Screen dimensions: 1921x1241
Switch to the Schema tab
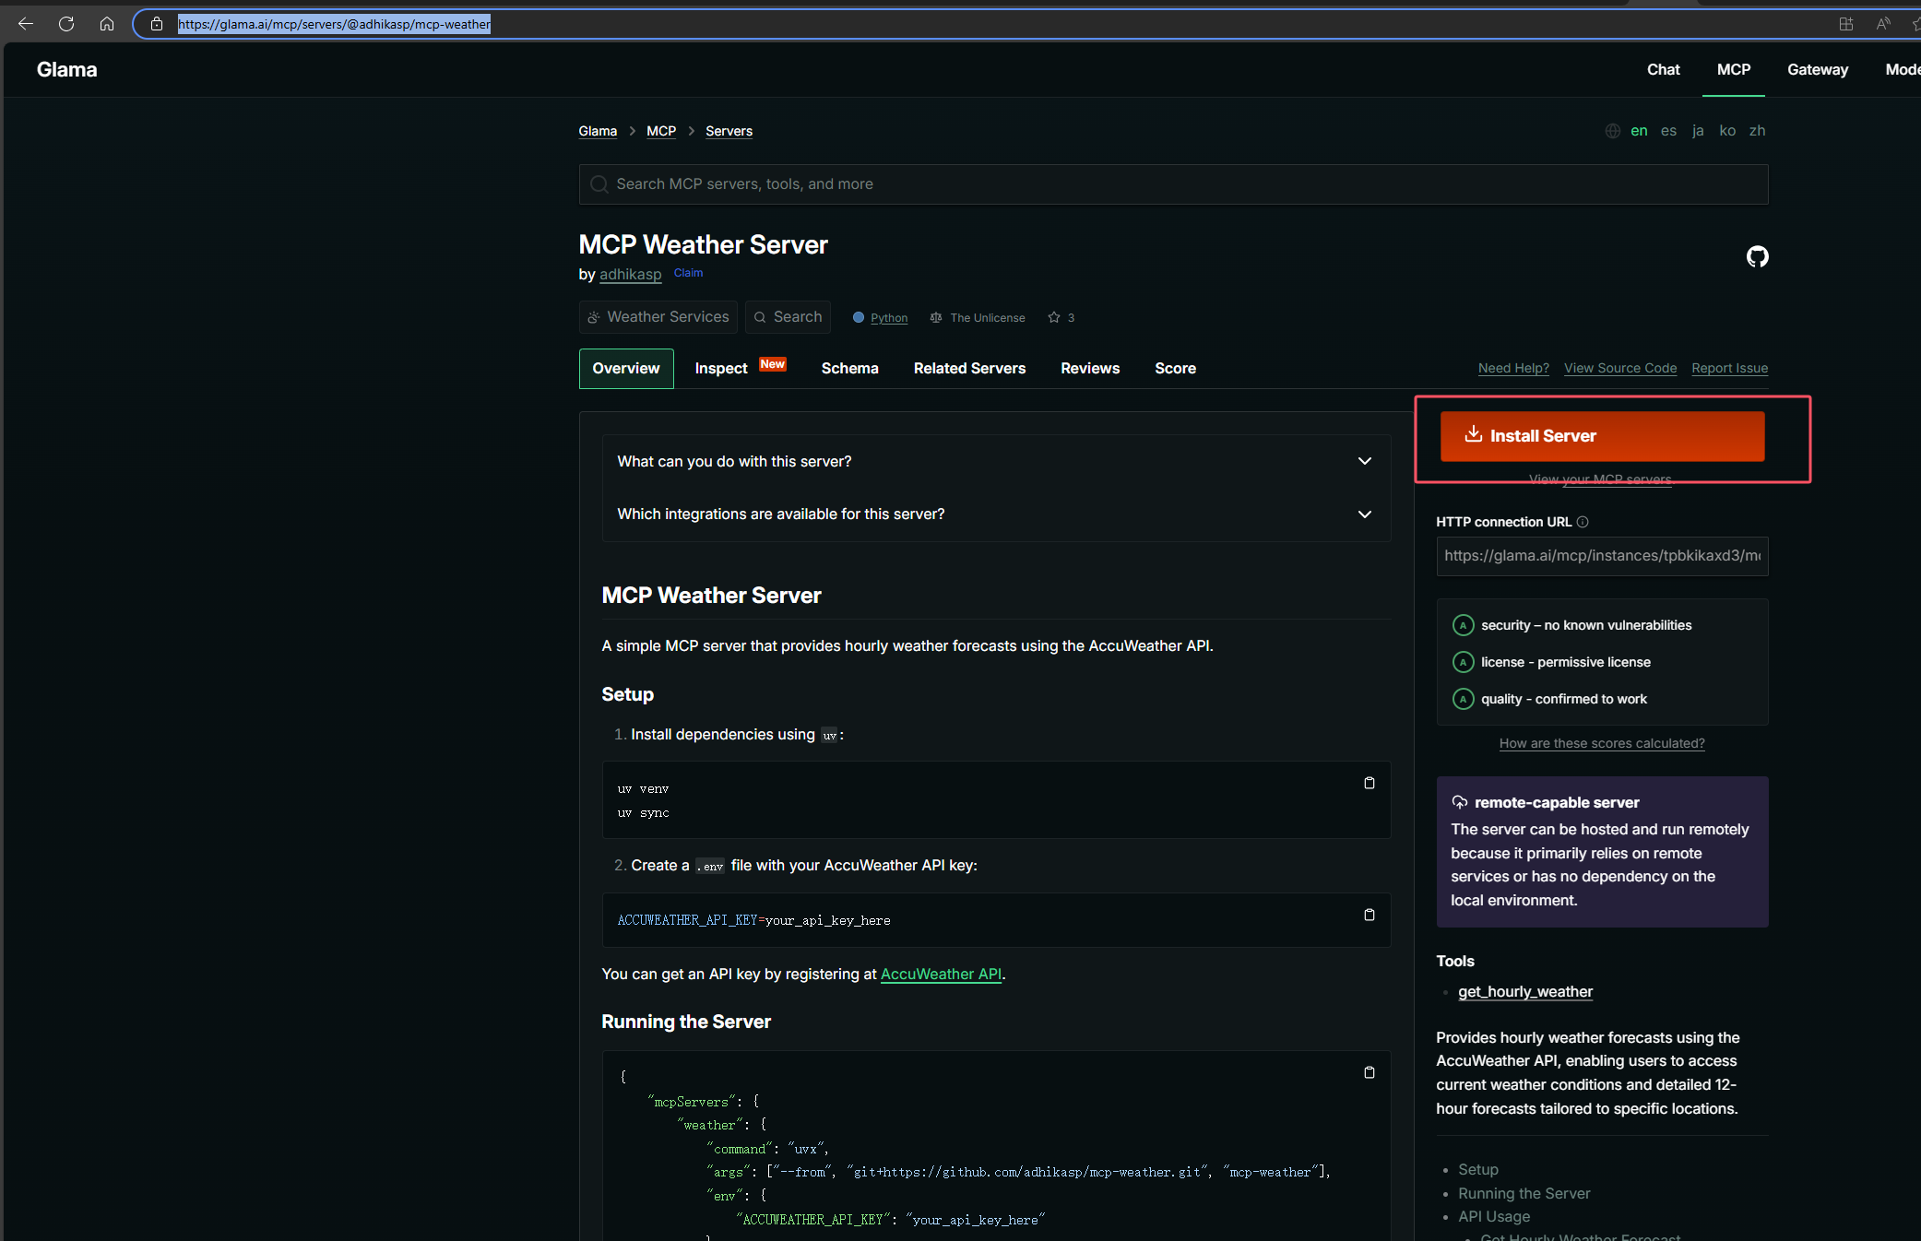[849, 368]
